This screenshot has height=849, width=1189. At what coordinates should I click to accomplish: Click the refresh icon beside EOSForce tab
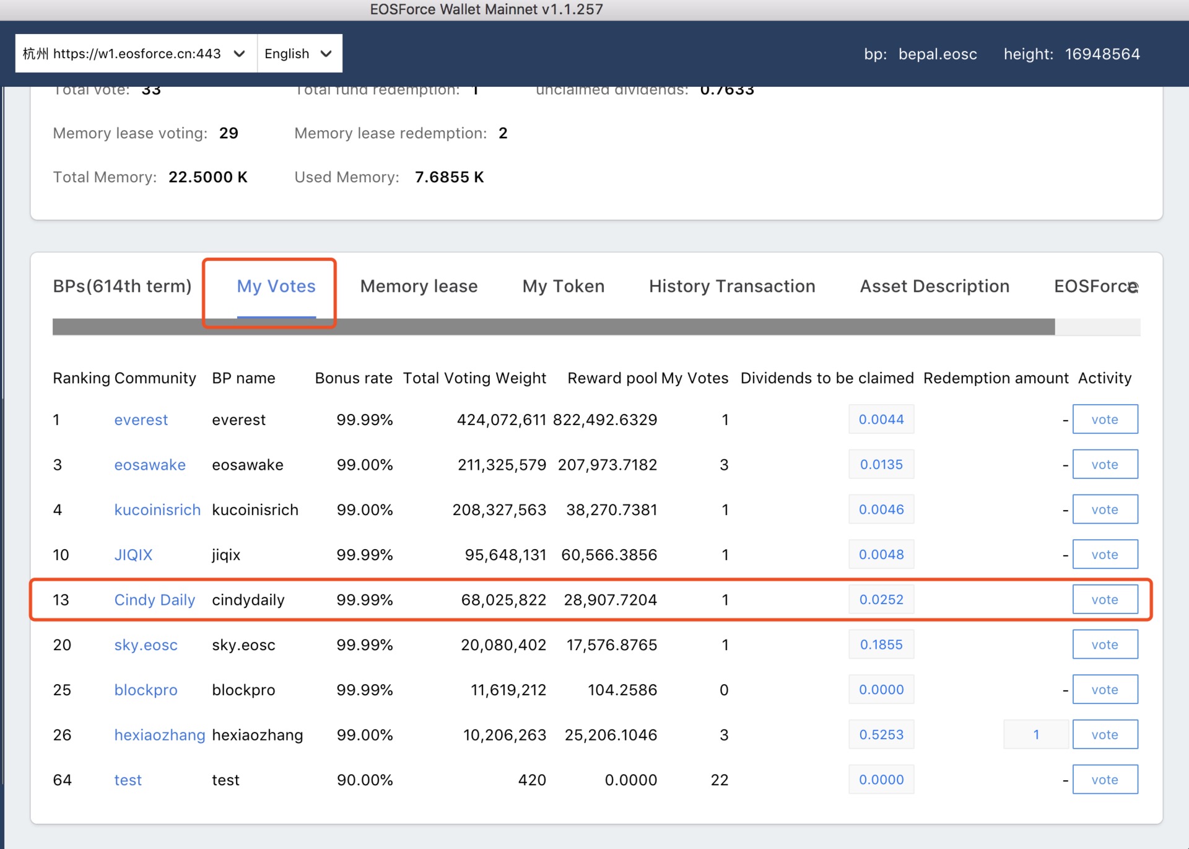click(1133, 288)
